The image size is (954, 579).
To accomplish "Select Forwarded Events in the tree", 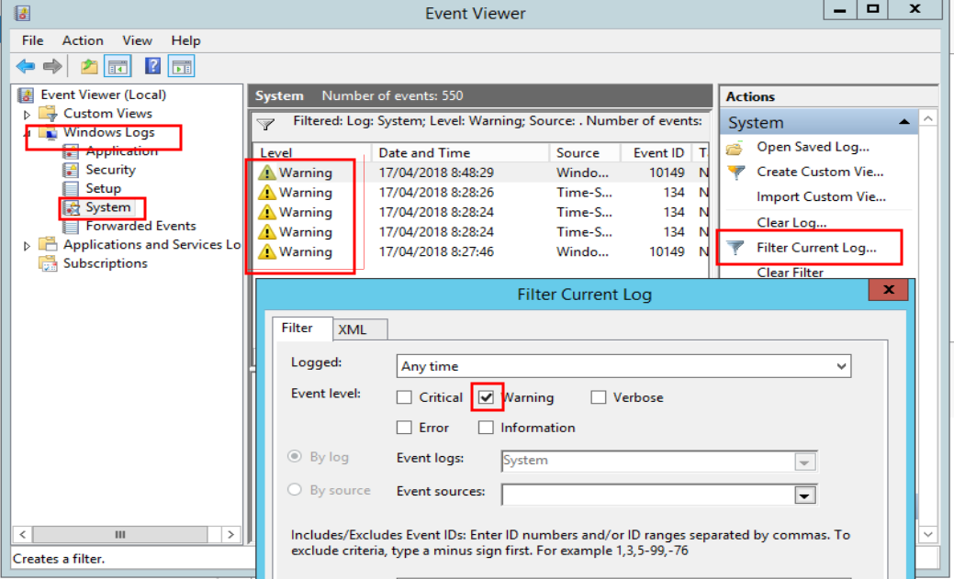I will pos(140,227).
